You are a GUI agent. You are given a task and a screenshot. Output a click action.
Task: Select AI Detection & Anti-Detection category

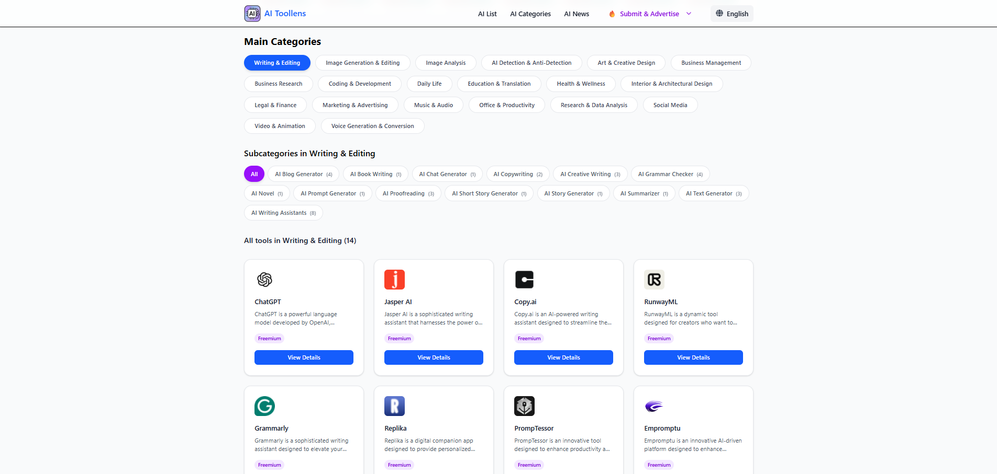531,63
